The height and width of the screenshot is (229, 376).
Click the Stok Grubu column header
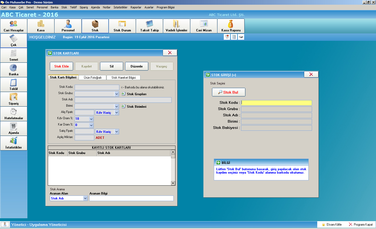(82, 153)
